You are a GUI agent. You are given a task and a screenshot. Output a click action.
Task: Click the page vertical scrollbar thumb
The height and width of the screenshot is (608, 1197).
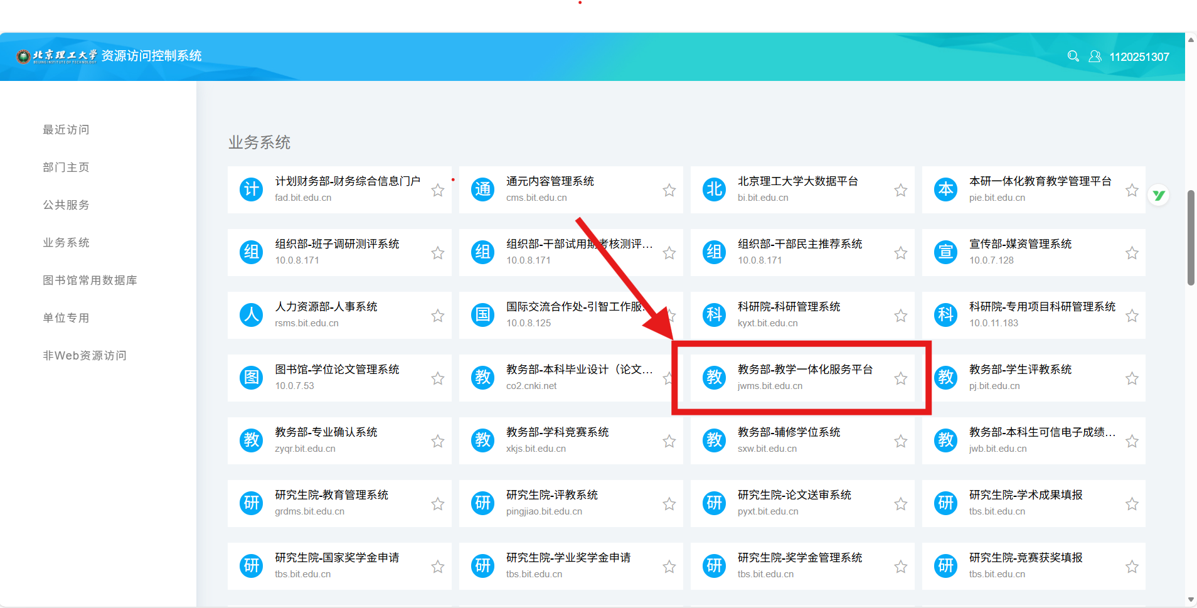pos(1191,237)
